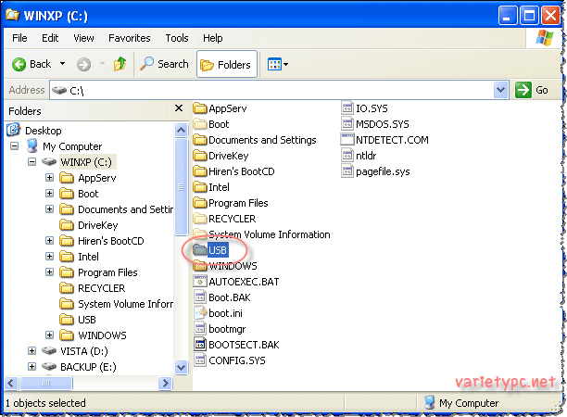
Task: Select the Boot folder icon in file list
Action: tap(199, 124)
